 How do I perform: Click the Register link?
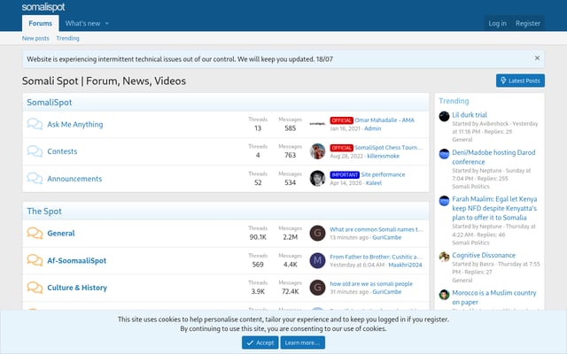[x=528, y=23]
